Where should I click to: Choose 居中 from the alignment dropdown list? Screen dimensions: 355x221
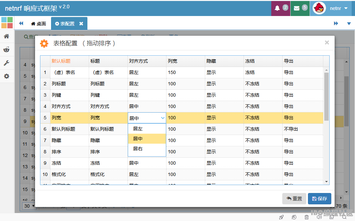[x=147, y=139]
